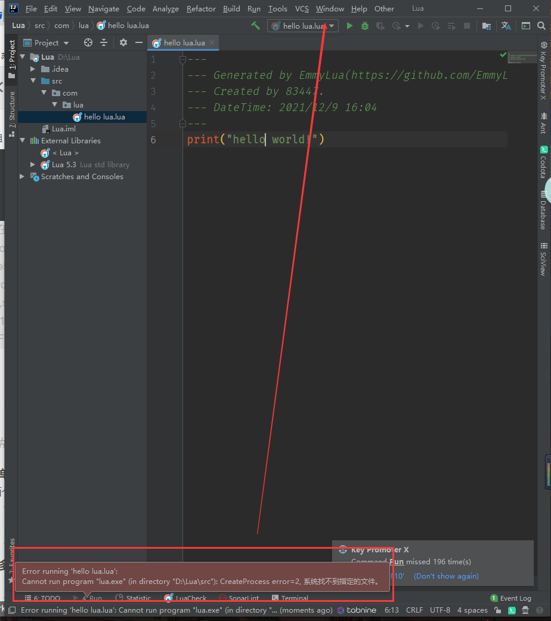Image resolution: width=551 pixels, height=621 pixels.
Task: Open the Key Promoter X side panel
Action: point(543,71)
